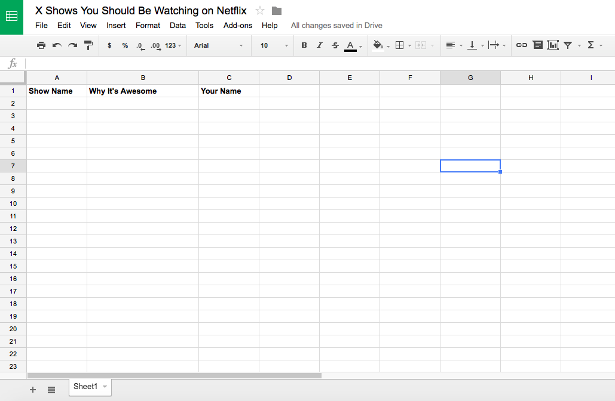Image resolution: width=615 pixels, height=401 pixels.
Task: Format as percent
Action: click(125, 45)
